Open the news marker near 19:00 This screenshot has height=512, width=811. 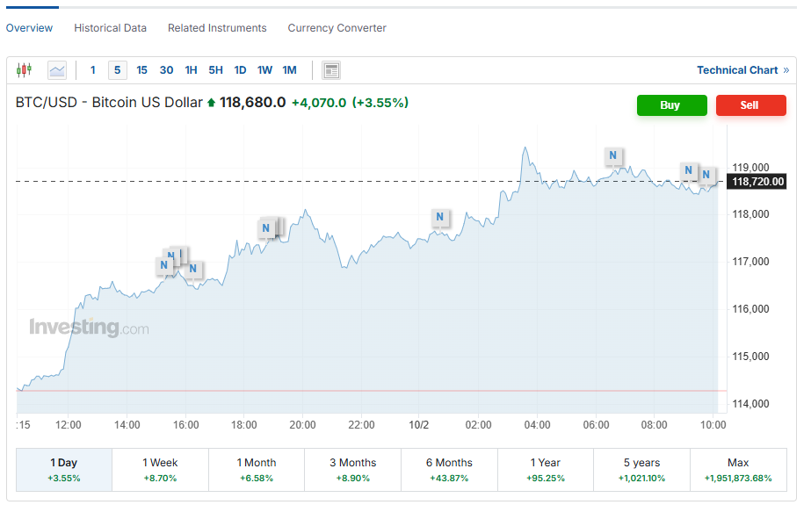[x=265, y=228]
